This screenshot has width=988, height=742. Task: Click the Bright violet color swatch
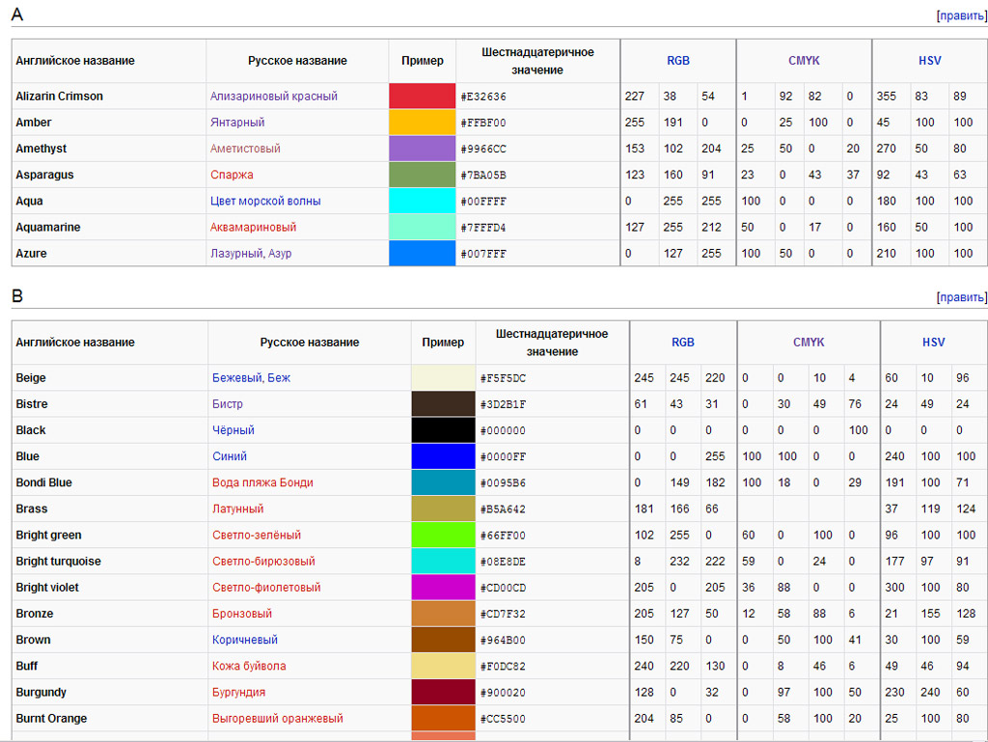point(443,588)
